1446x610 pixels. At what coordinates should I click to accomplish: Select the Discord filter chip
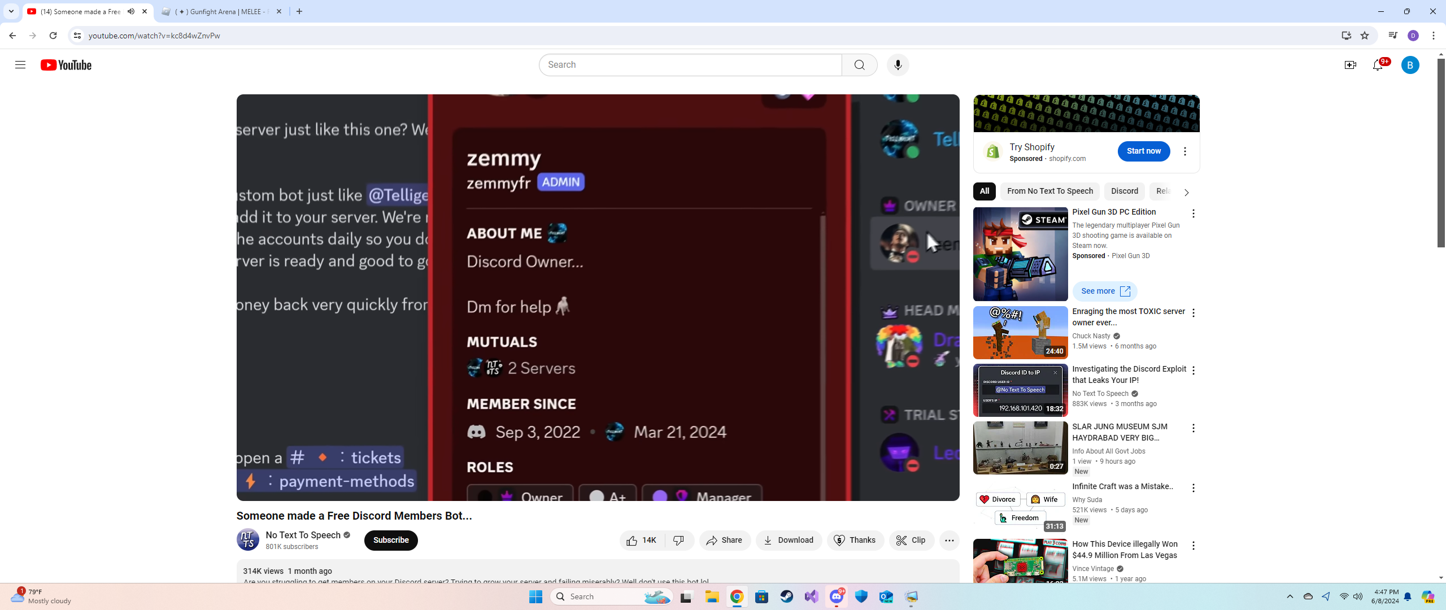[x=1124, y=191]
